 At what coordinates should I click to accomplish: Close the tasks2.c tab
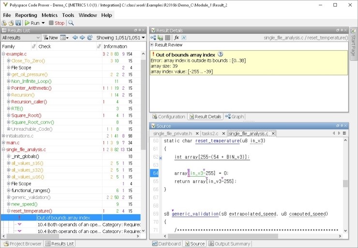[224, 134]
